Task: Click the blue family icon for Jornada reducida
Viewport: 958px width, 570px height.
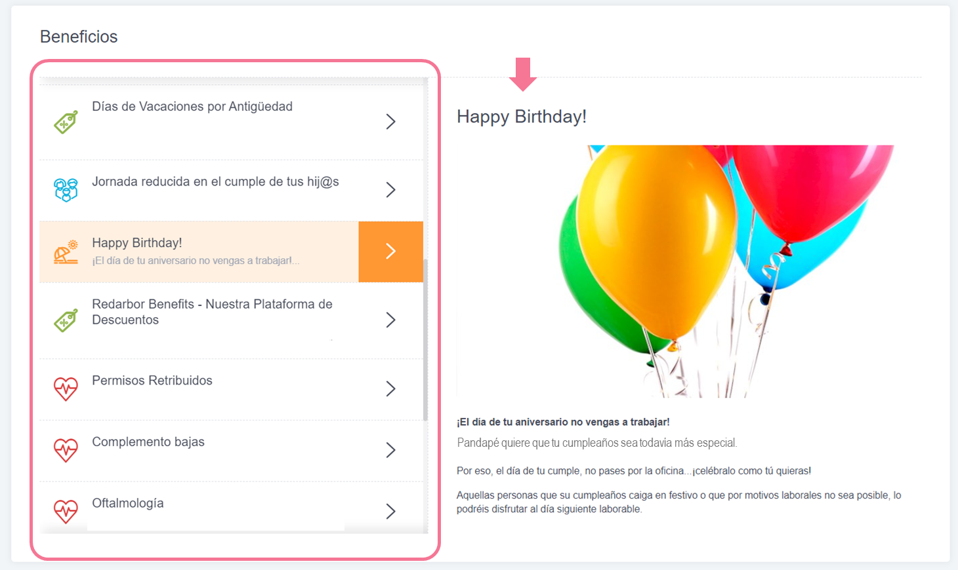Action: pyautogui.click(x=66, y=190)
